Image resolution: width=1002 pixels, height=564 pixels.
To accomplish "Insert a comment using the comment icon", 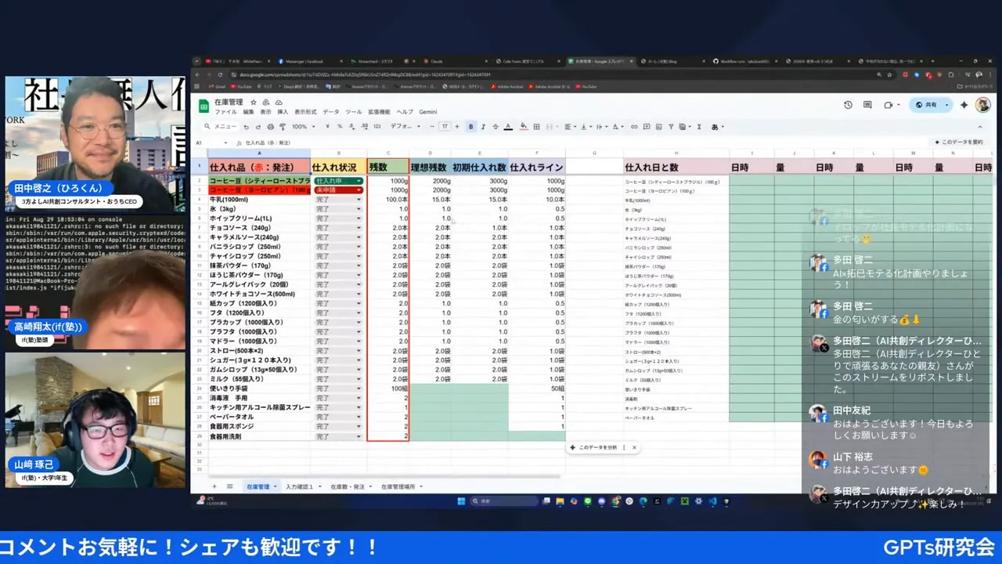I will [x=647, y=126].
